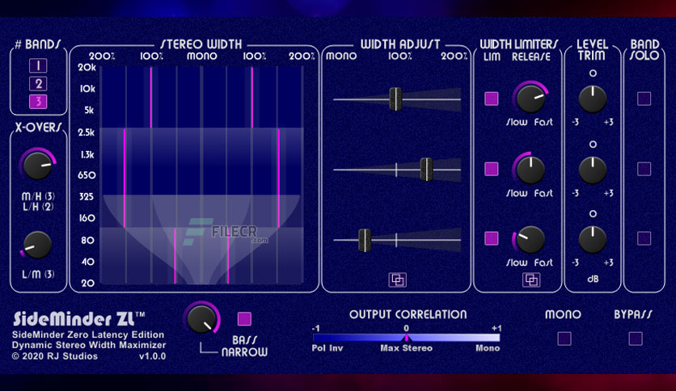Screen dimensions: 676x391
Task: Click the Bass Narrow knob
Action: (202, 318)
